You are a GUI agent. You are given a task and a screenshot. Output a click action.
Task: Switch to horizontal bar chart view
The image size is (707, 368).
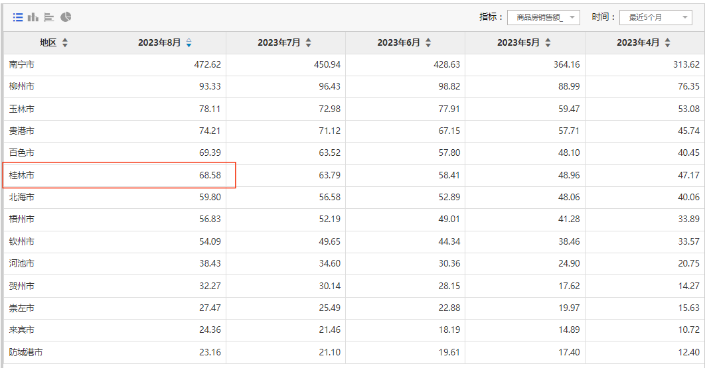[49, 17]
